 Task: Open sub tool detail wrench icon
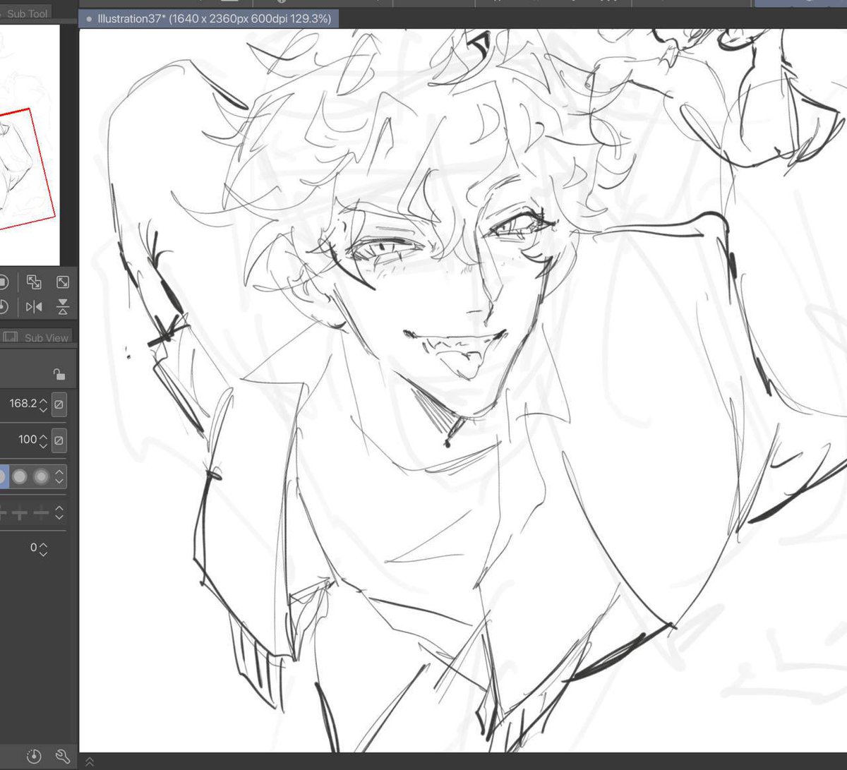tap(62, 756)
